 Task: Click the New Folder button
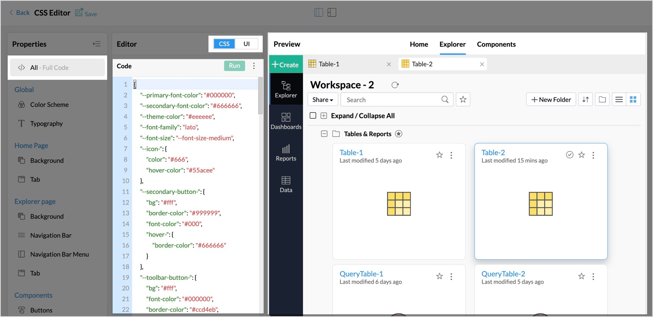[x=551, y=100]
